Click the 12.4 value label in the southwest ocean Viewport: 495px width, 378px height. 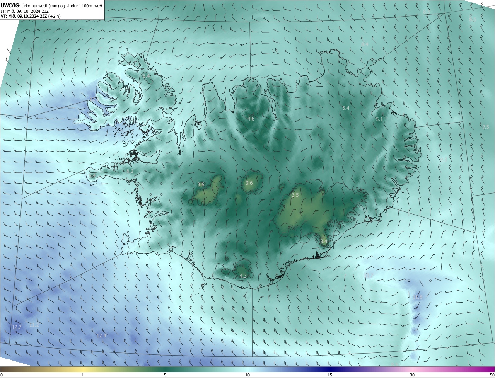point(101,335)
